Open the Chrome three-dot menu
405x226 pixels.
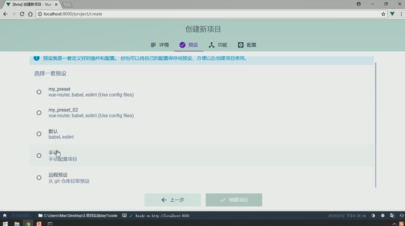tap(401, 14)
